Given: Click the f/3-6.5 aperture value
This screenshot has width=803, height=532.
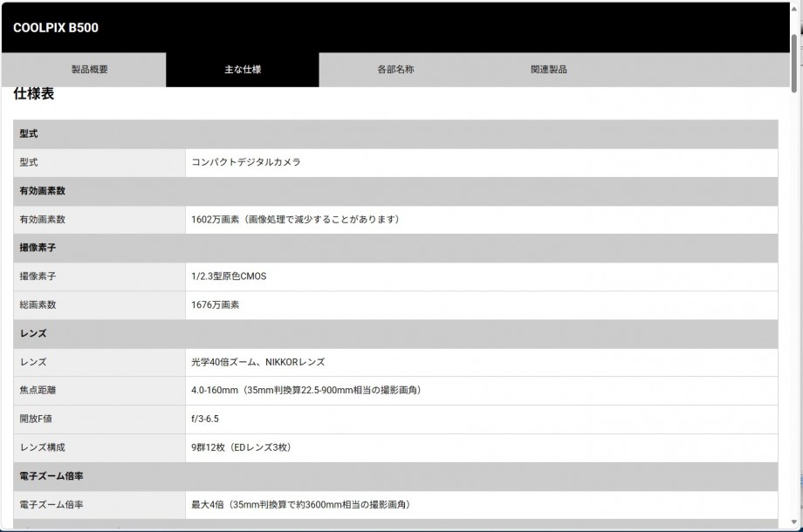Looking at the screenshot, I should pos(205,419).
